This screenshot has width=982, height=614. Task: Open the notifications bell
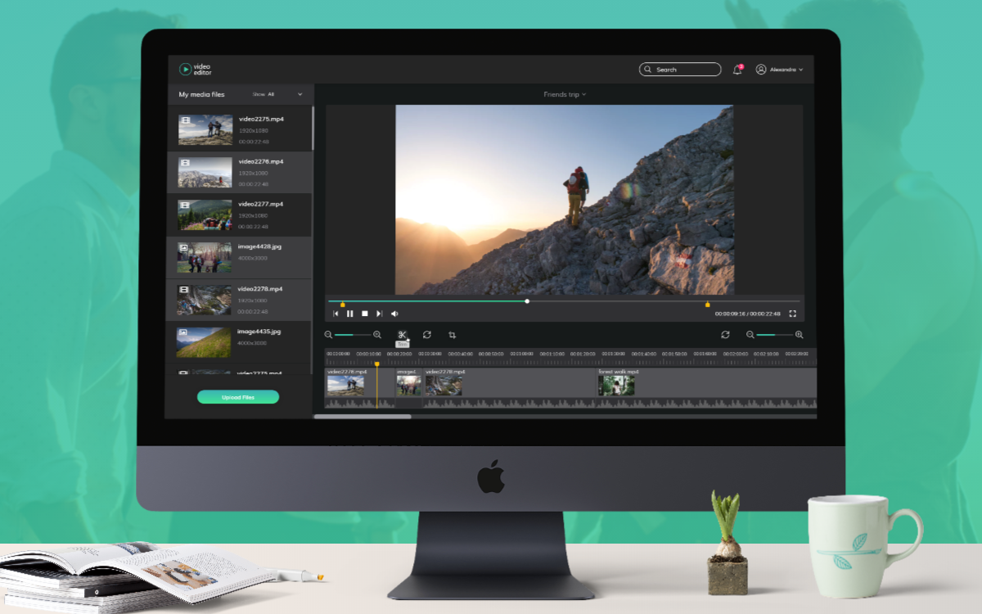point(737,70)
